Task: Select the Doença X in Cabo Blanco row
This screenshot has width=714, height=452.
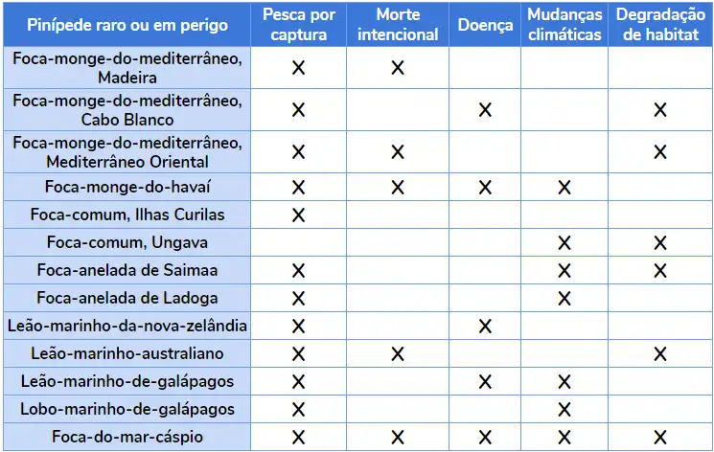Action: pyautogui.click(x=485, y=110)
